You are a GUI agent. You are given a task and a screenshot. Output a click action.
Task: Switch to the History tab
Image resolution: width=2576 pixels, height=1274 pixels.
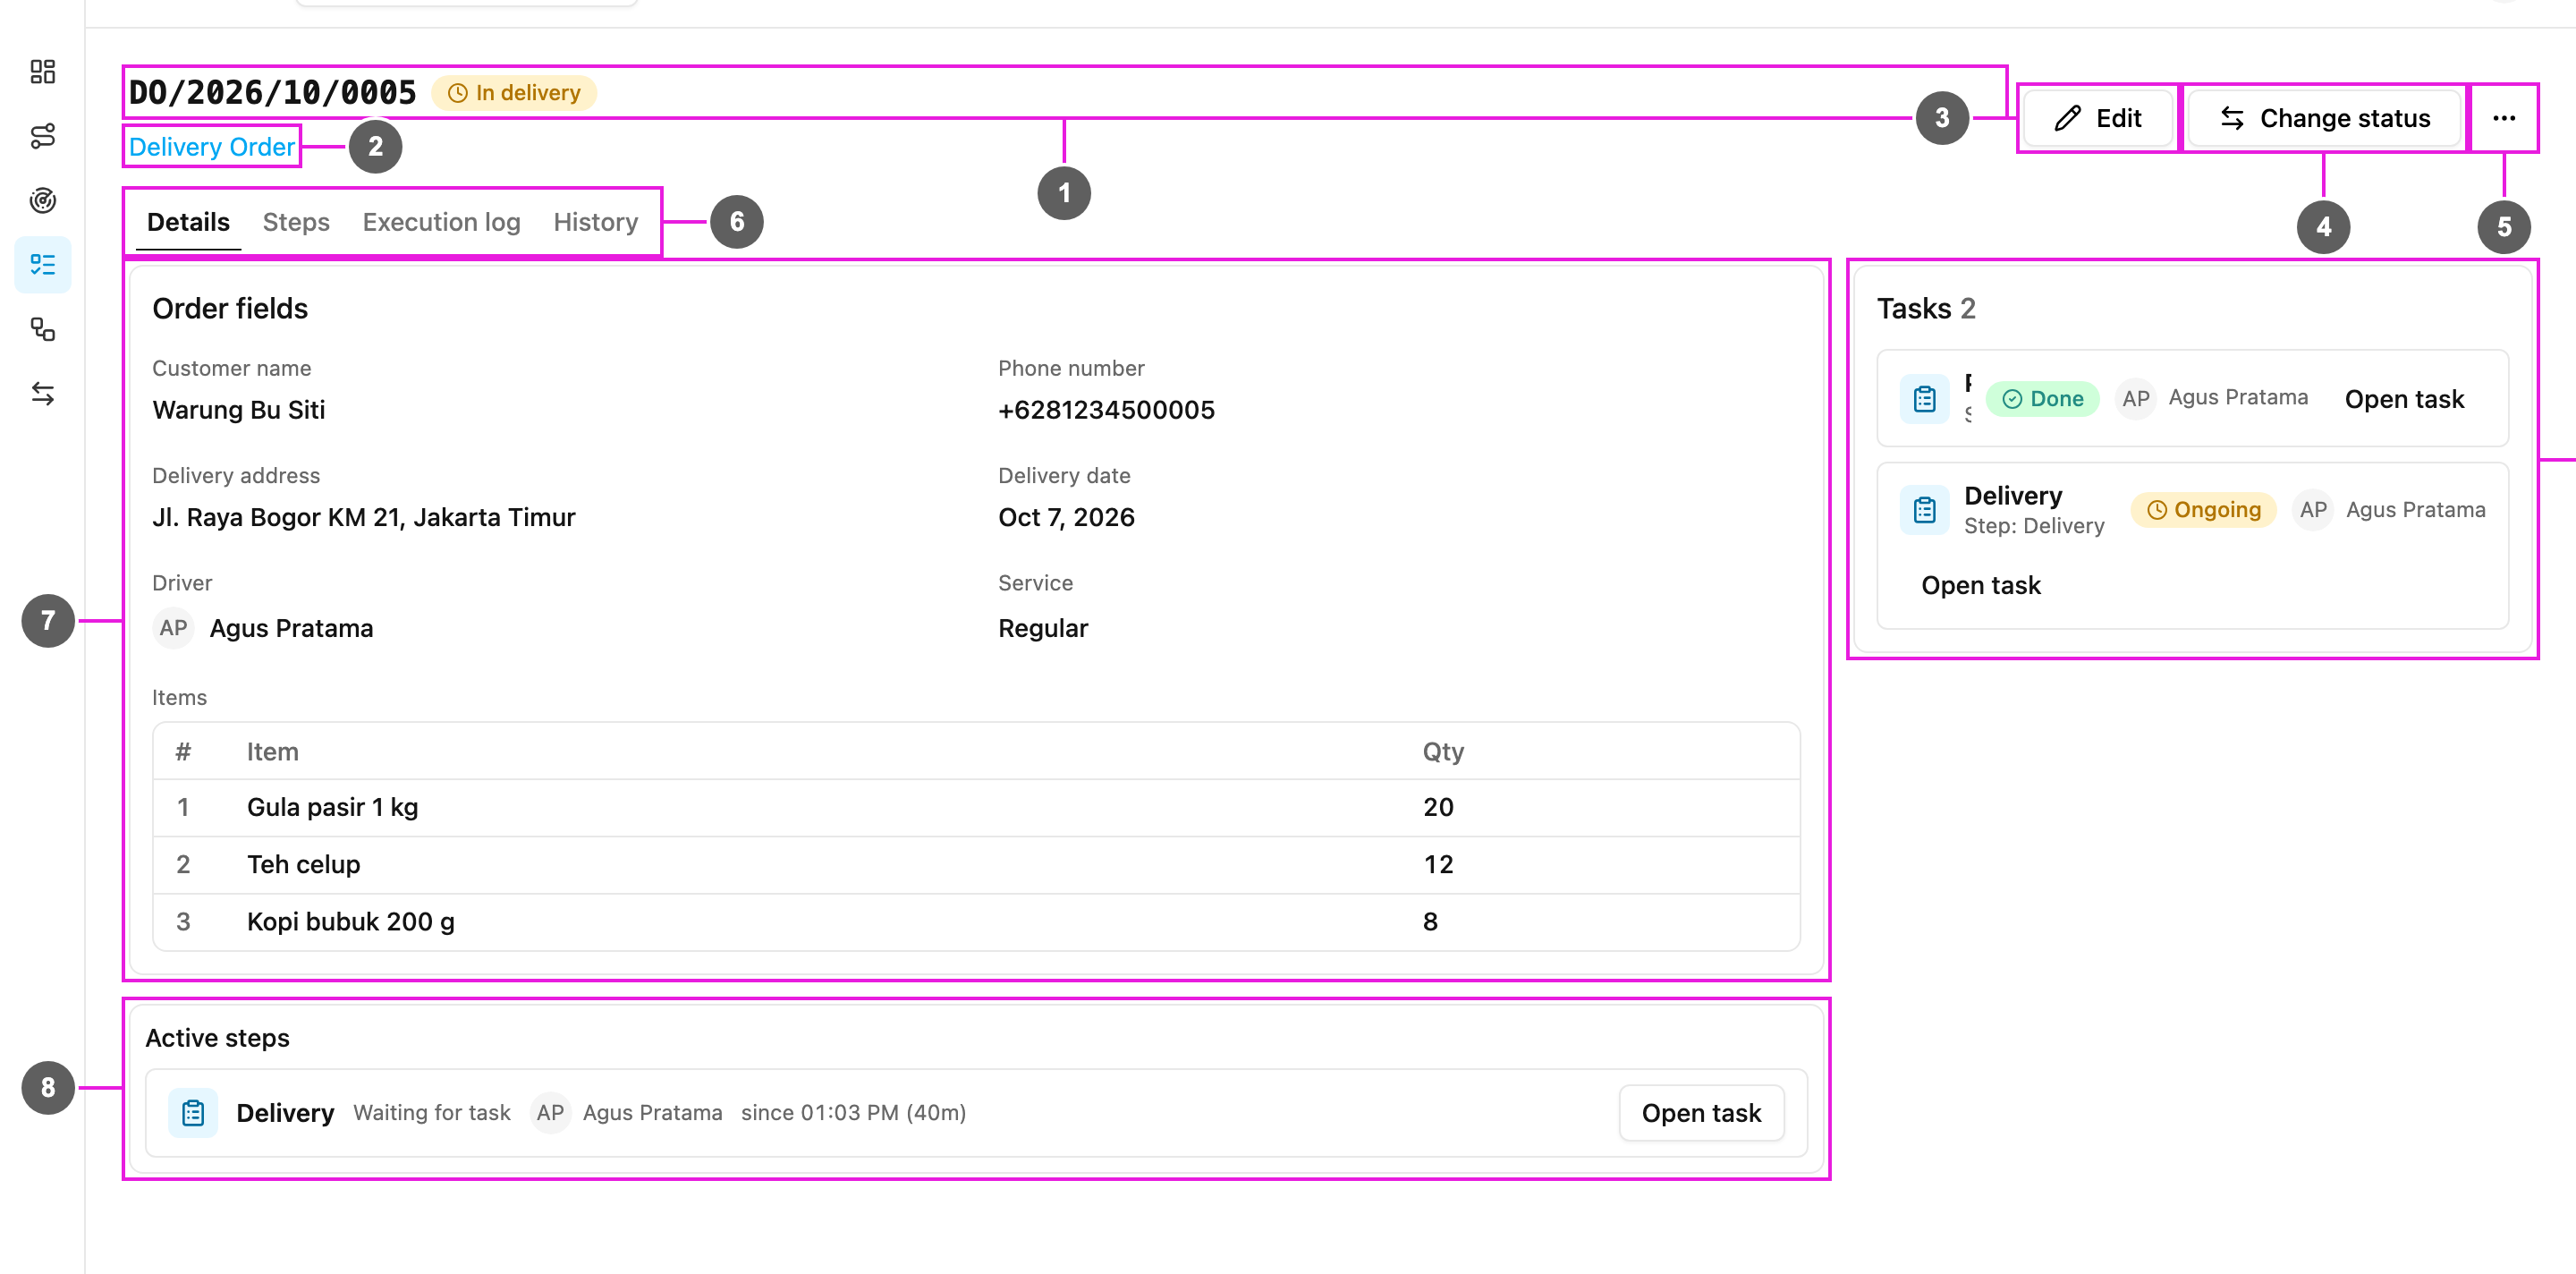[596, 222]
